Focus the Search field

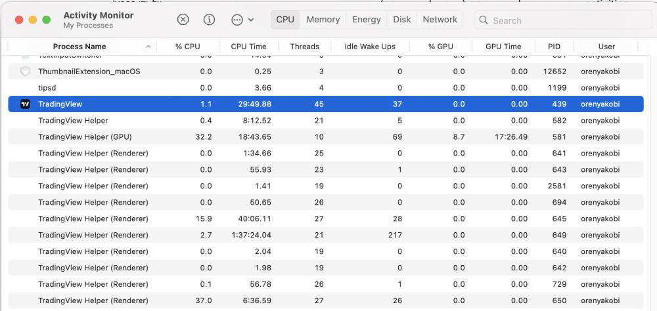pos(565,20)
